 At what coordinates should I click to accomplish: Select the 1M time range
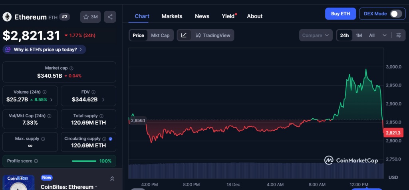pyautogui.click(x=359, y=35)
